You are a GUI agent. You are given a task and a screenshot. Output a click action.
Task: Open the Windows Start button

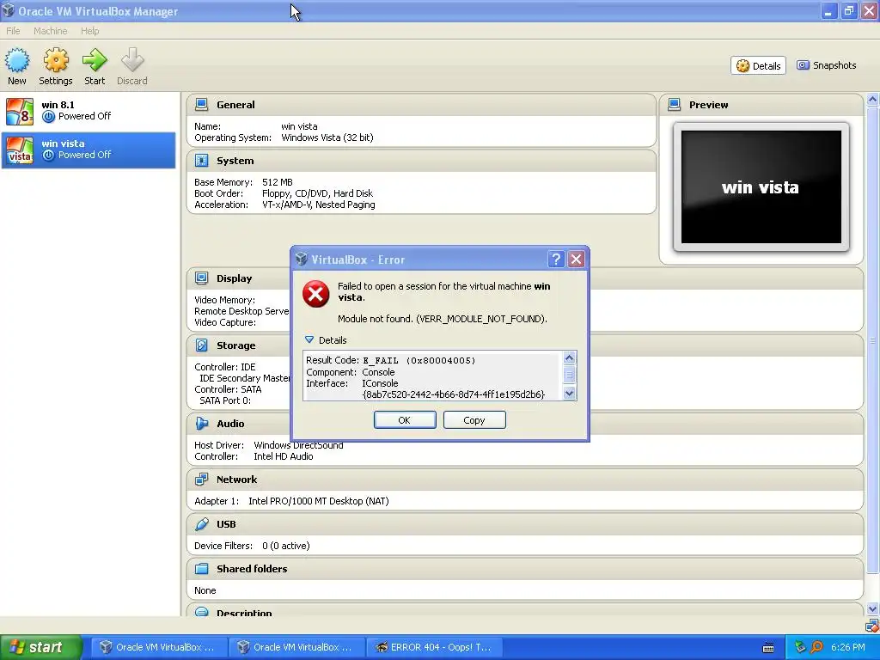point(40,647)
